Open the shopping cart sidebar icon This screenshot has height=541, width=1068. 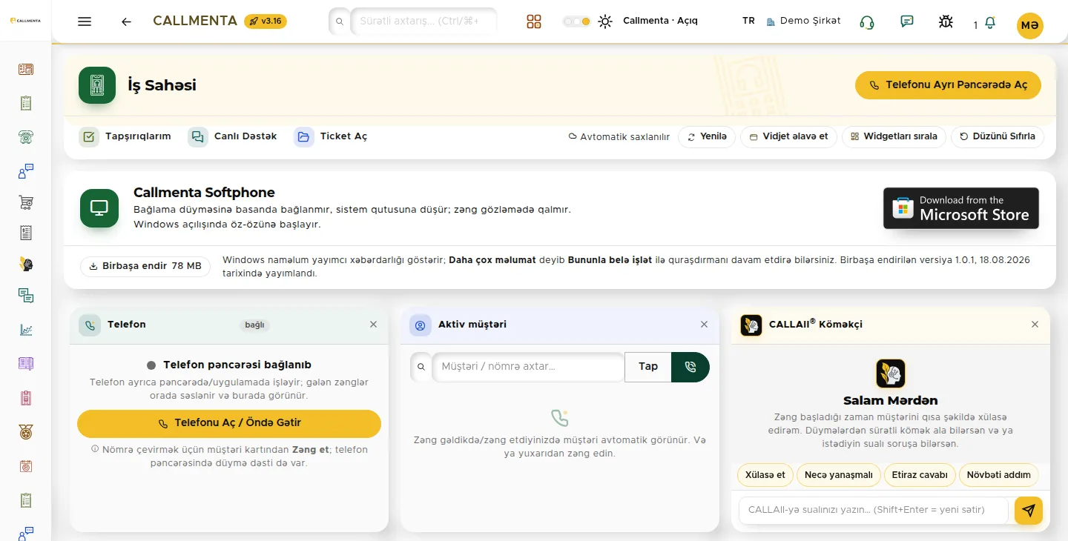click(x=26, y=202)
